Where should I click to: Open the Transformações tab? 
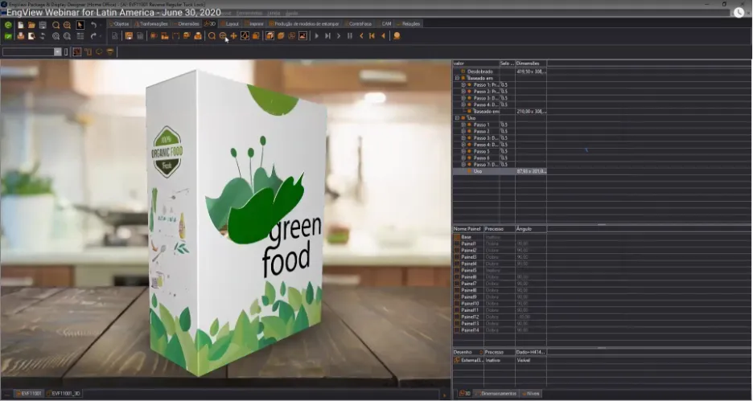(x=152, y=23)
